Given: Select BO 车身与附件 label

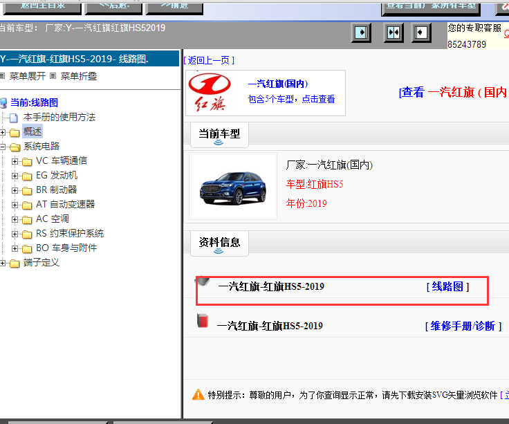Looking at the screenshot, I should pyautogui.click(x=66, y=248).
